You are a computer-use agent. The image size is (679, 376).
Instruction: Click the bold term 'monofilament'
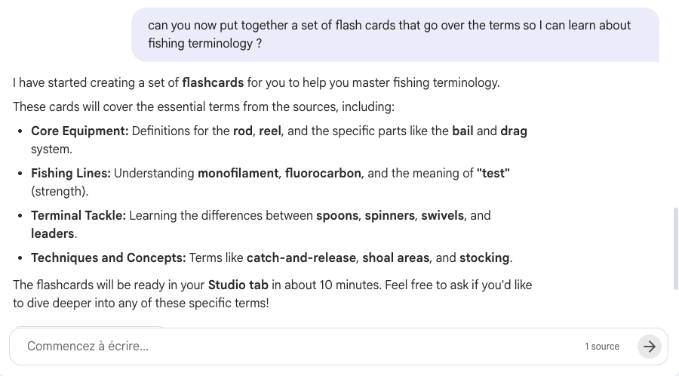point(238,173)
